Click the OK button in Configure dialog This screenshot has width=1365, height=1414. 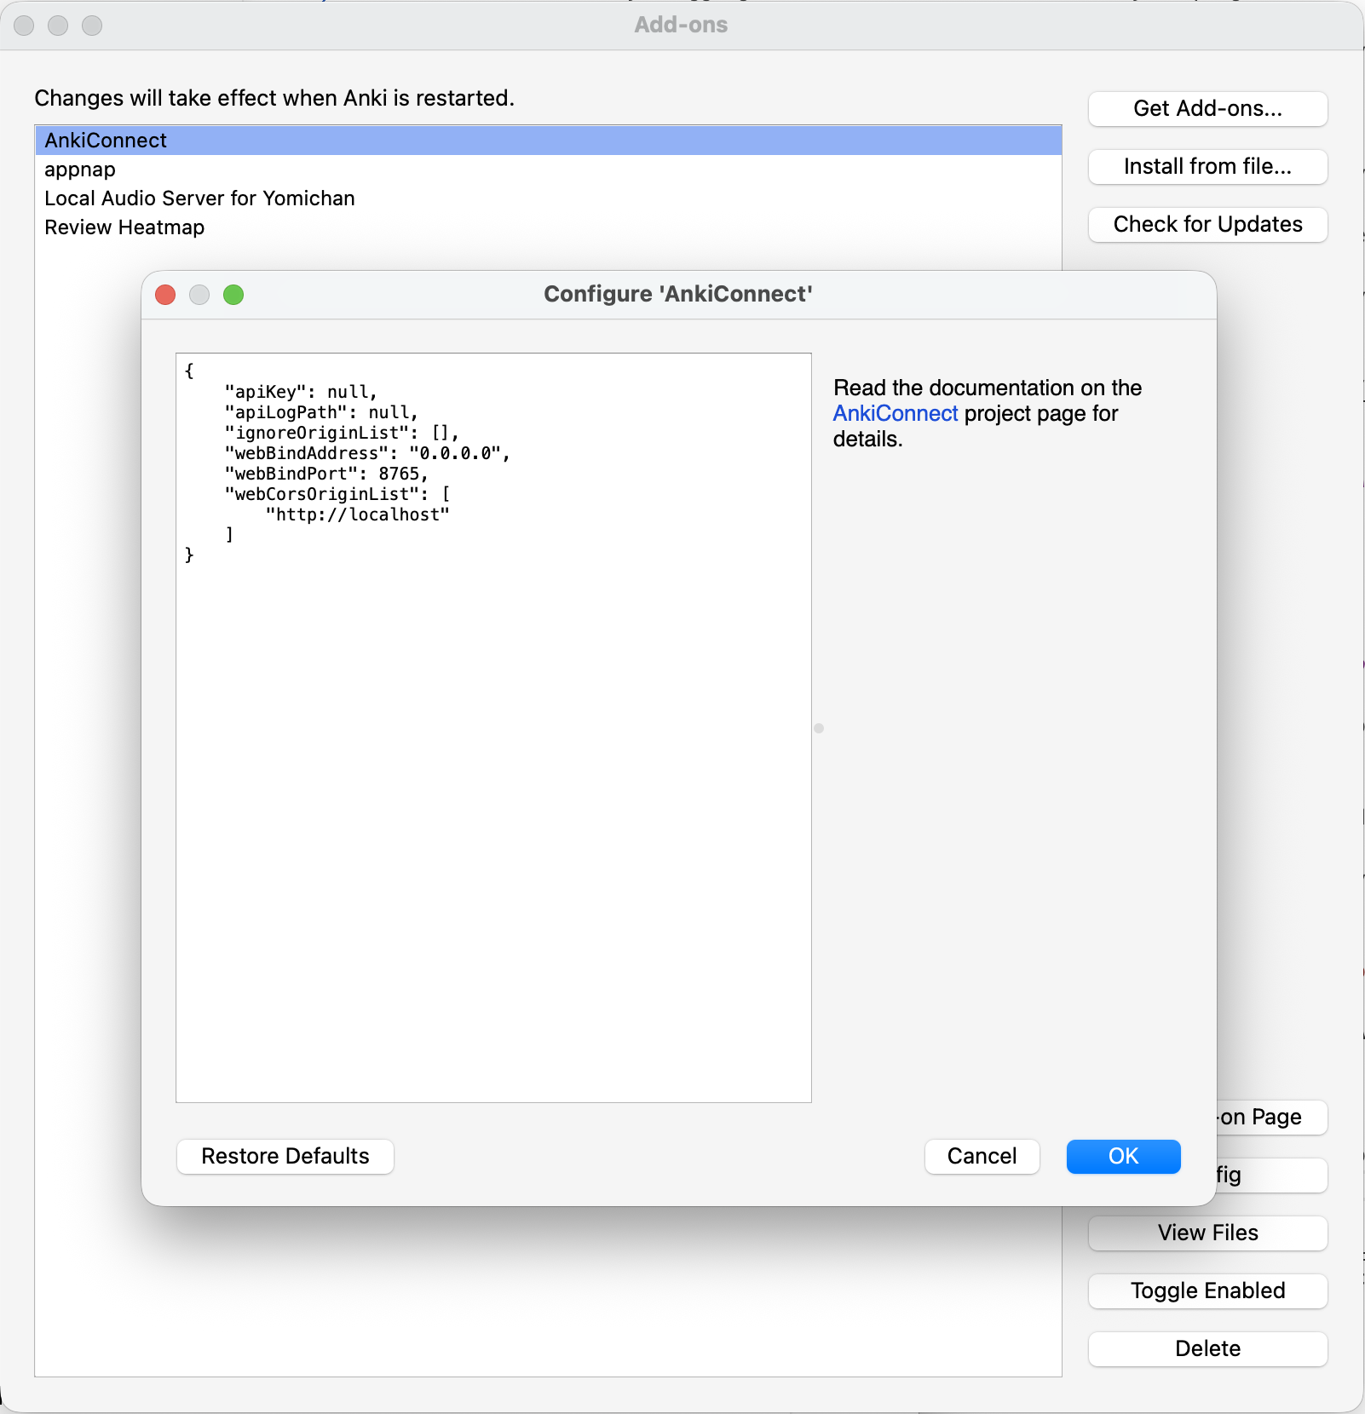(x=1123, y=1156)
